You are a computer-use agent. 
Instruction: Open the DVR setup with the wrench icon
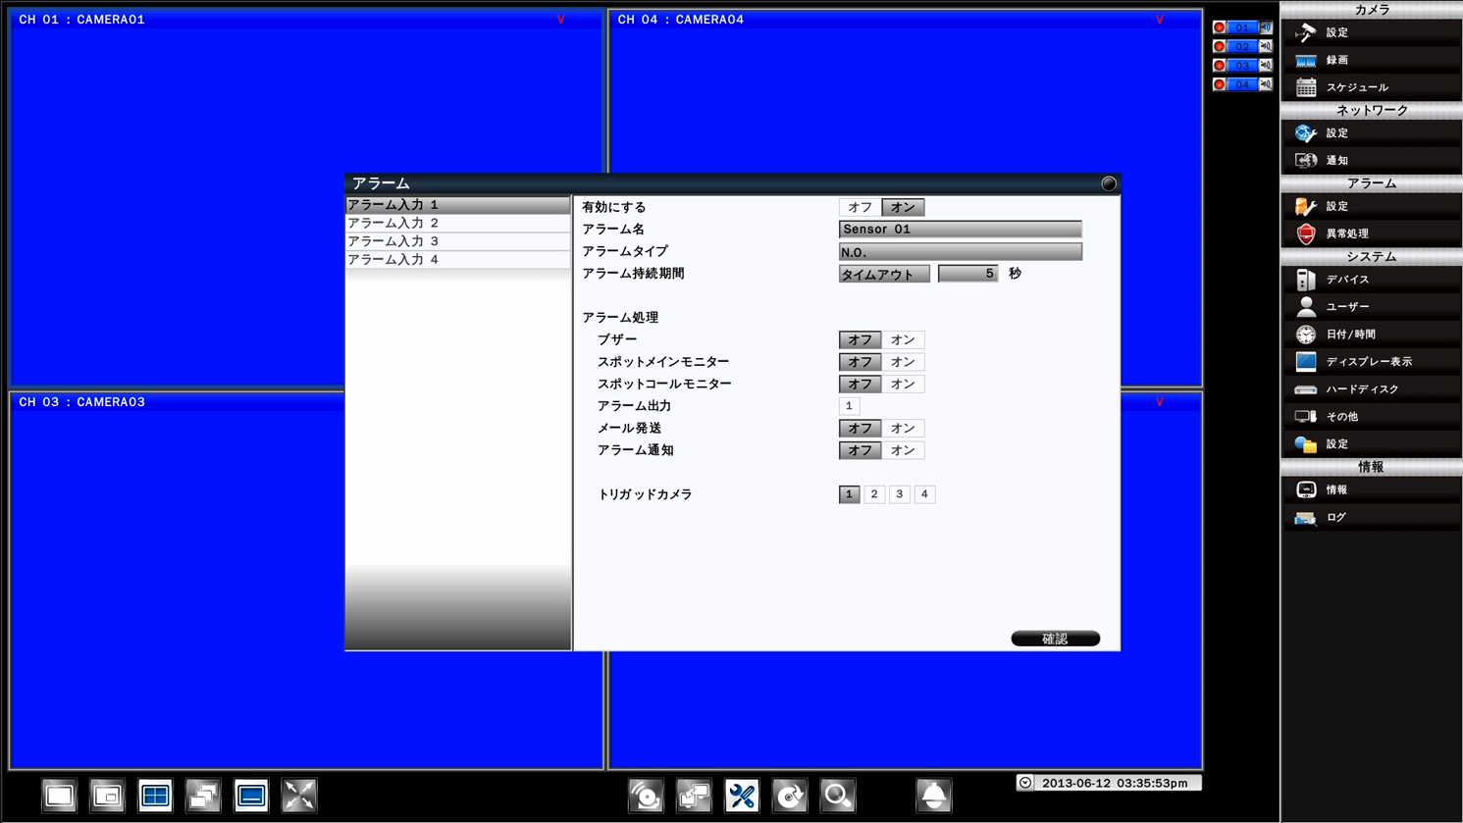[743, 796]
